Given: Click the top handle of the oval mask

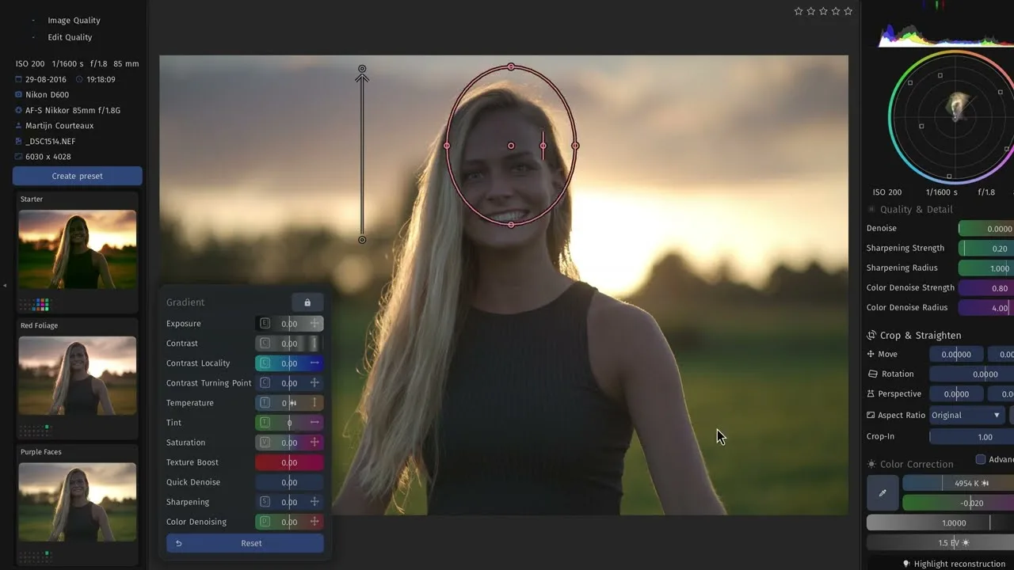Looking at the screenshot, I should [x=511, y=67].
